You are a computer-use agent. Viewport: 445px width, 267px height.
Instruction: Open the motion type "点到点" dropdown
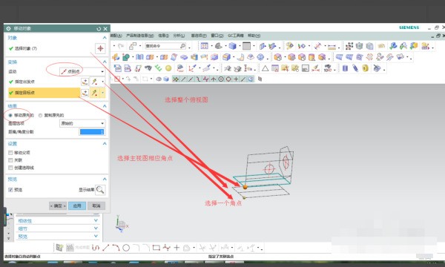[82, 71]
